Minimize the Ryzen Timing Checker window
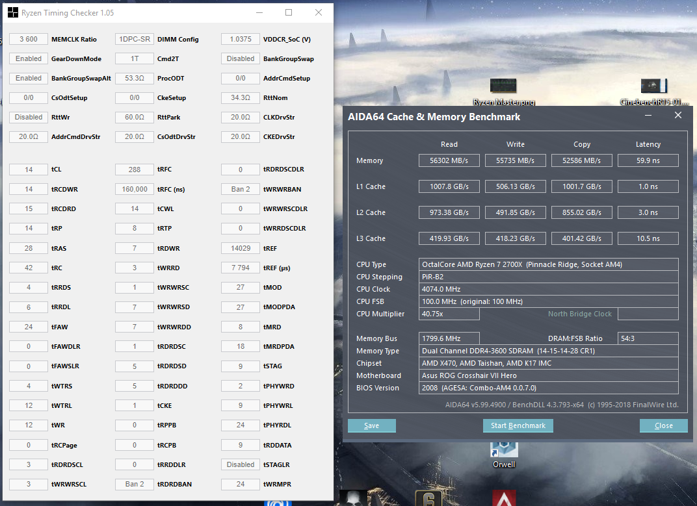The image size is (697, 506). point(259,12)
